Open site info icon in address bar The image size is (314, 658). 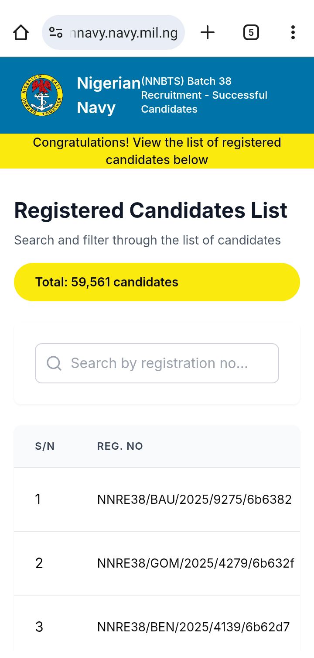point(56,33)
